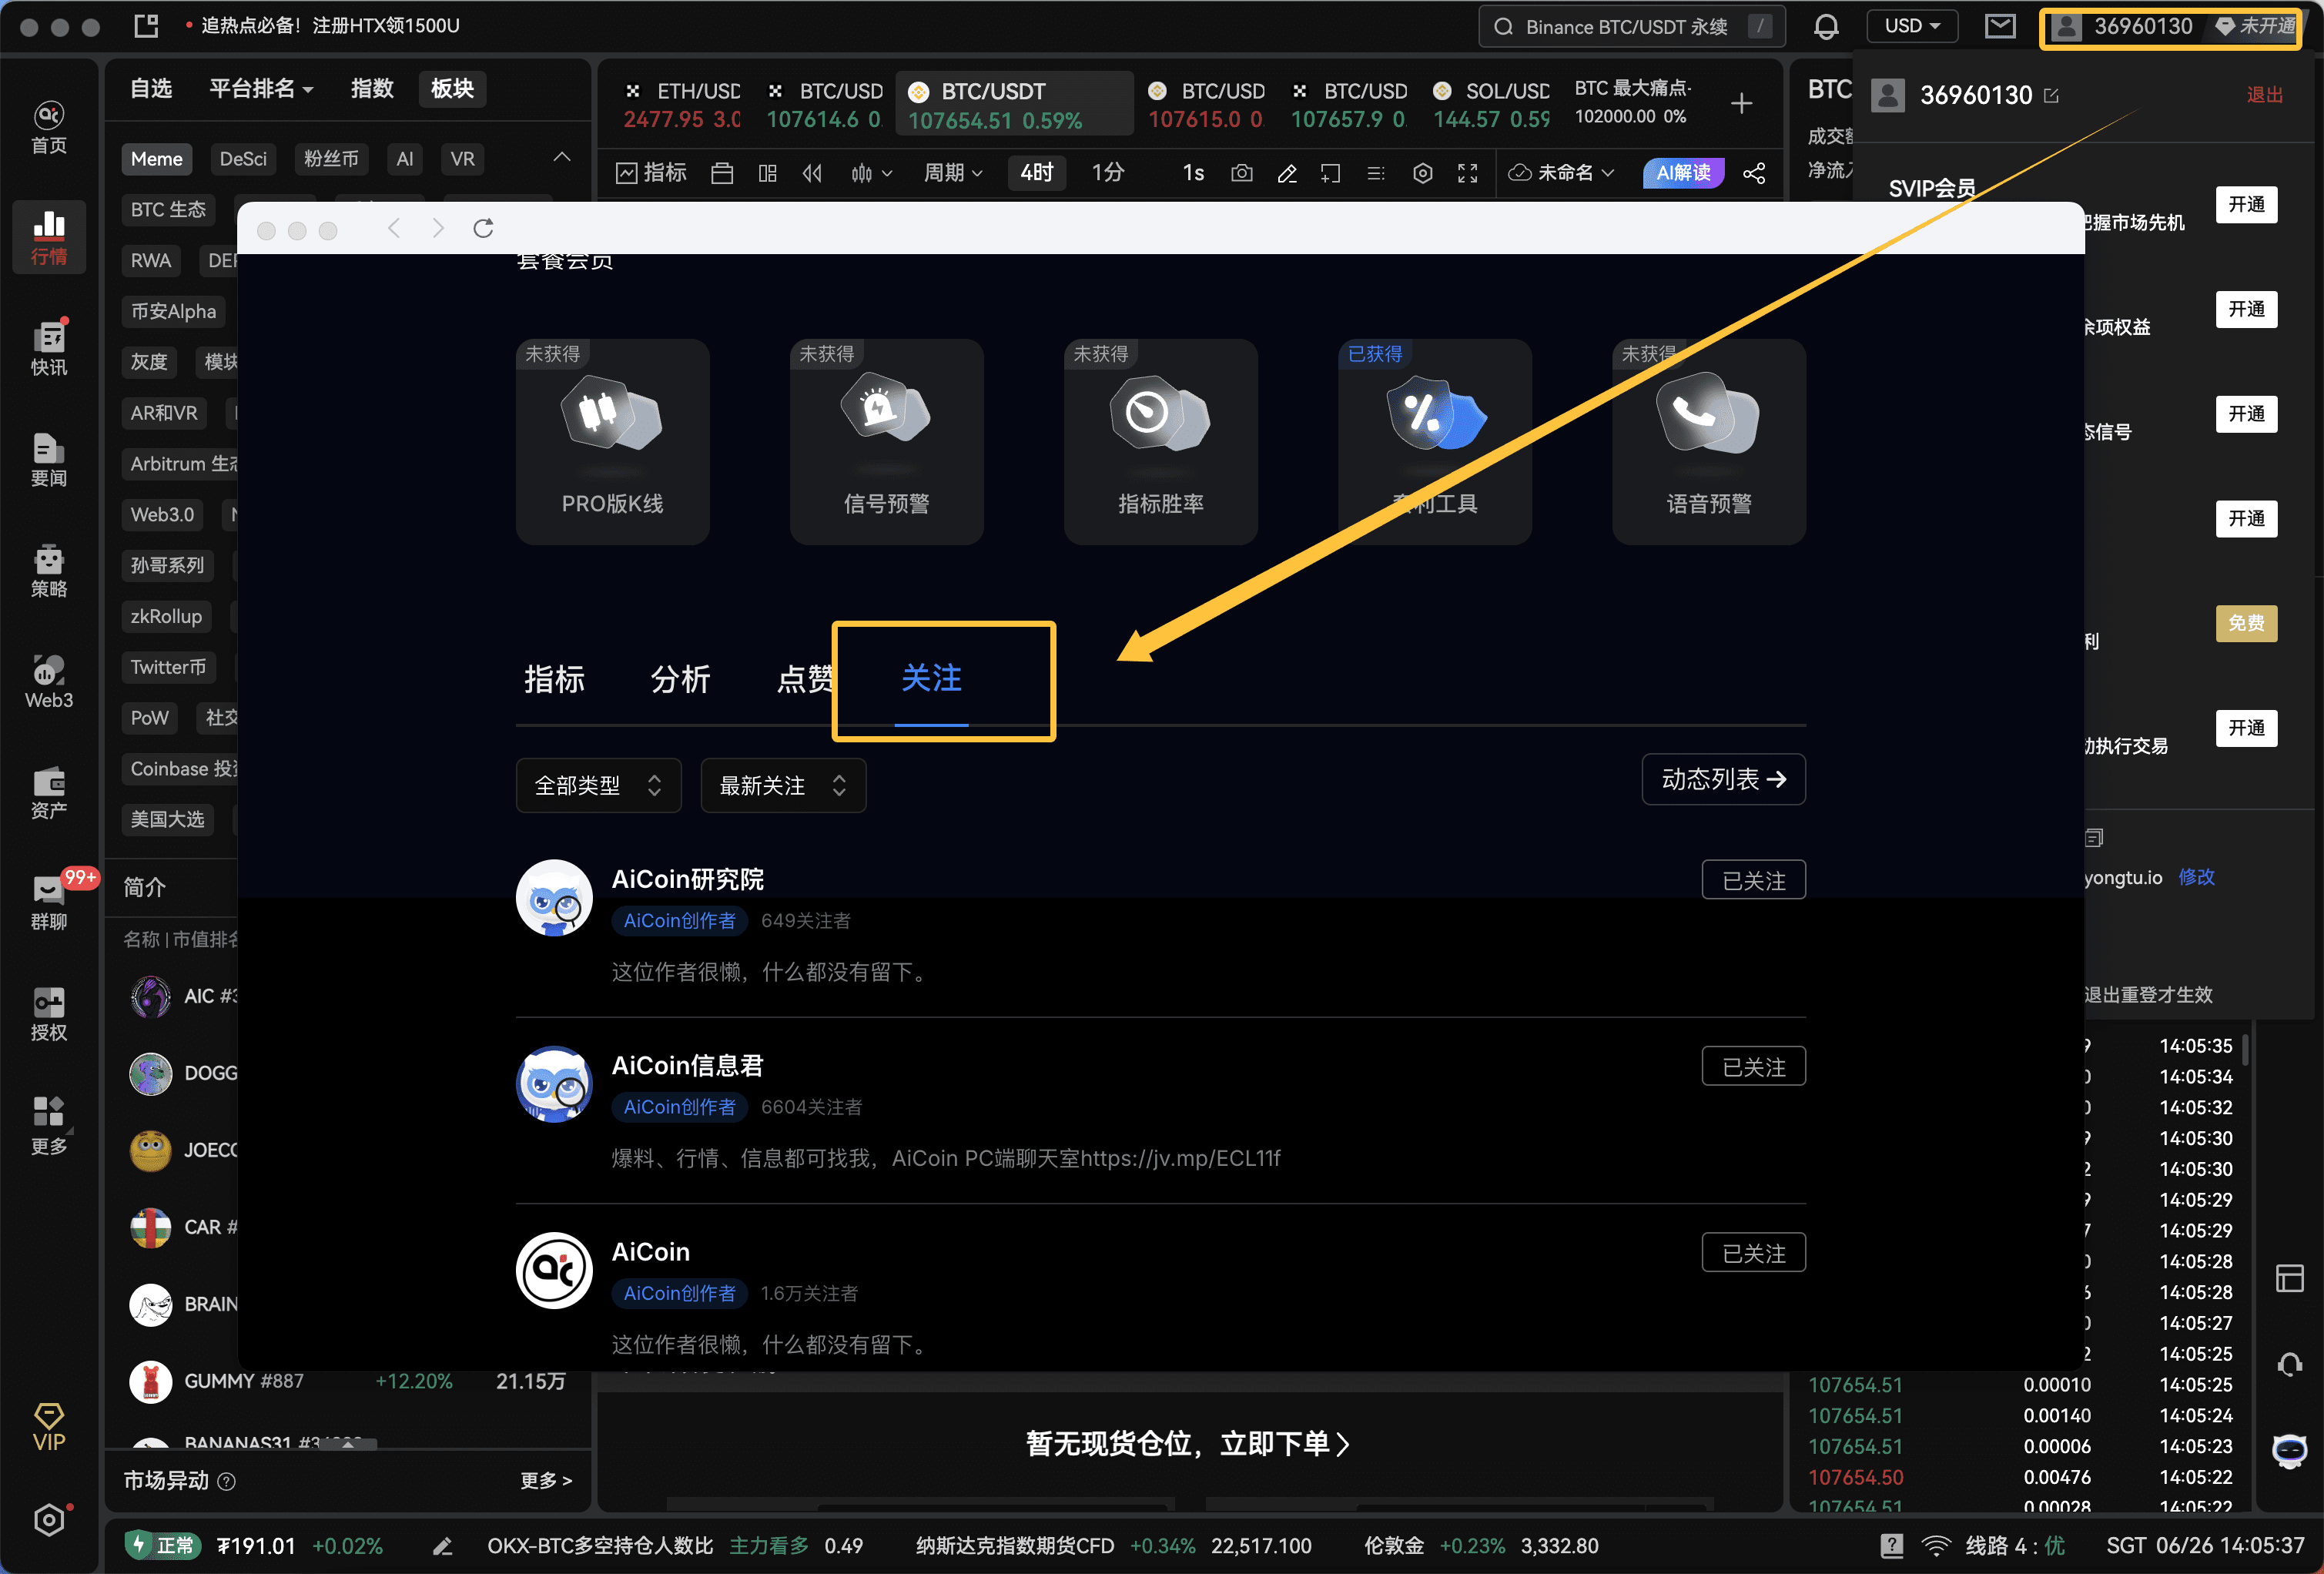
Task: Open the 最新关注 sort dropdown
Action: 783,785
